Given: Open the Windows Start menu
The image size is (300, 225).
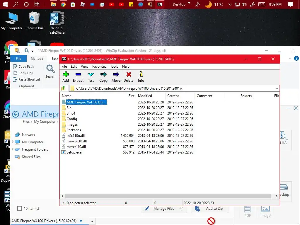Looking at the screenshot, I should click(x=5, y=4).
